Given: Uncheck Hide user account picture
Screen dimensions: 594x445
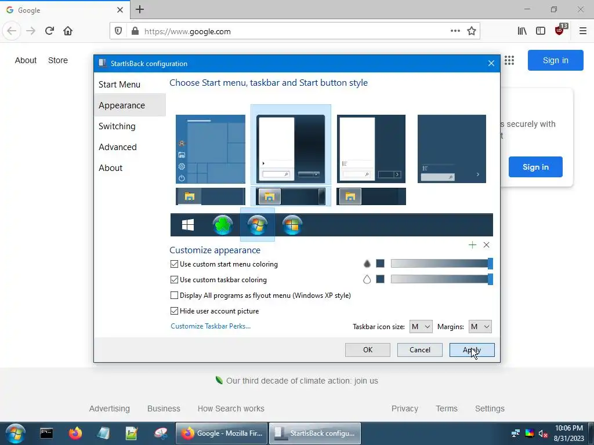Looking at the screenshot, I should [x=174, y=311].
